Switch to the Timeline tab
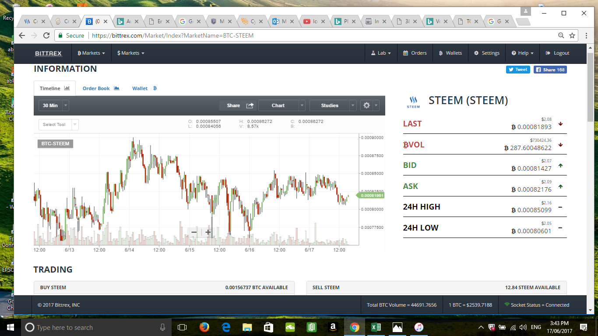This screenshot has height=336, width=598. 55,88
